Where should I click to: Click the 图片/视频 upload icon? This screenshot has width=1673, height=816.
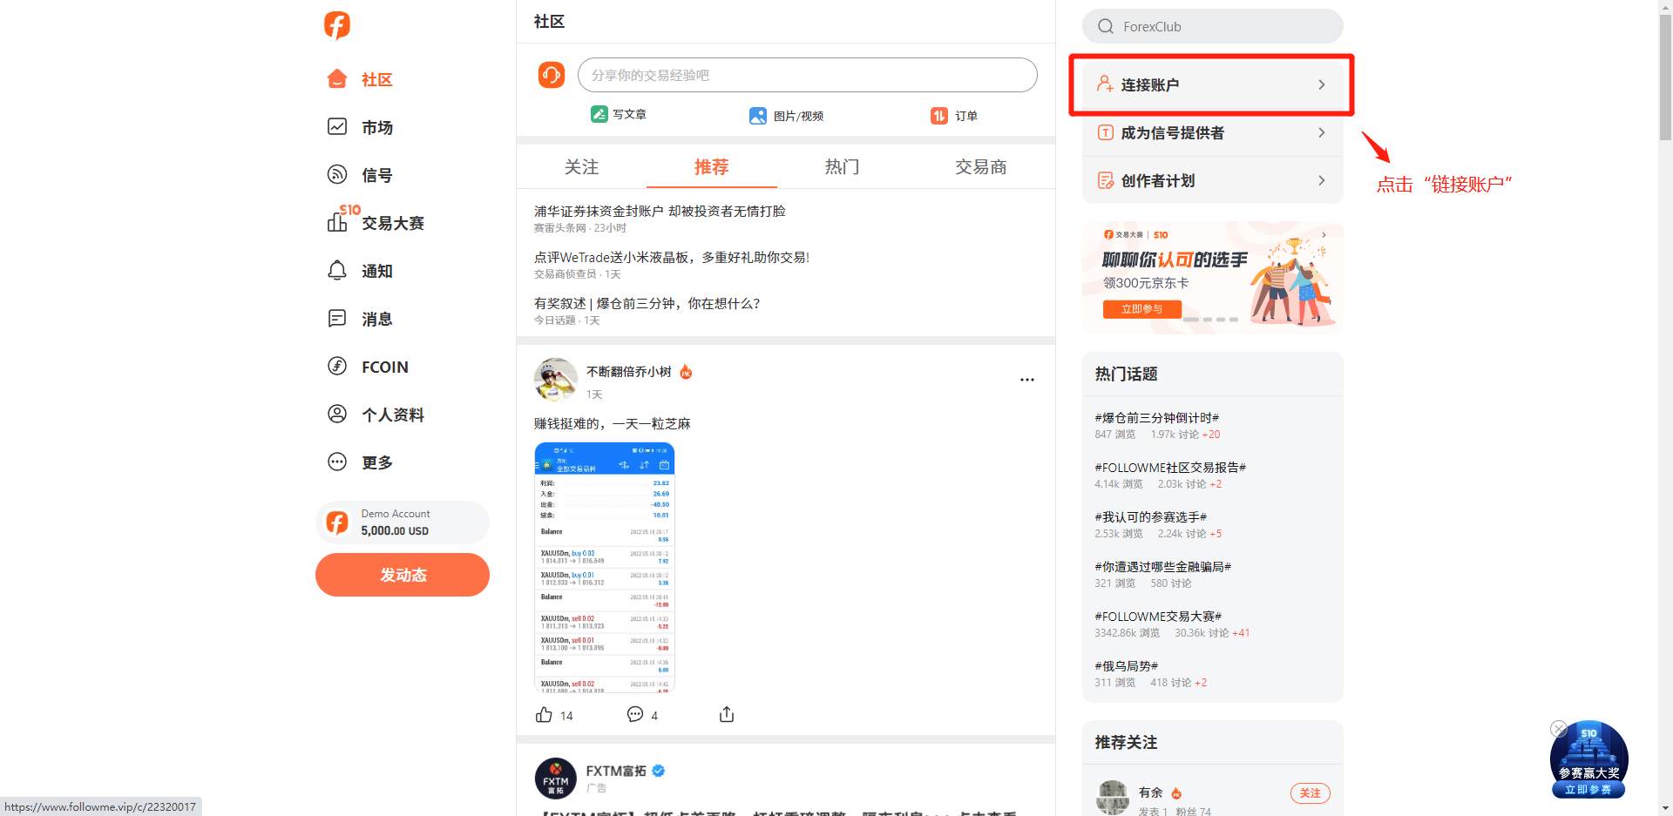coord(758,116)
